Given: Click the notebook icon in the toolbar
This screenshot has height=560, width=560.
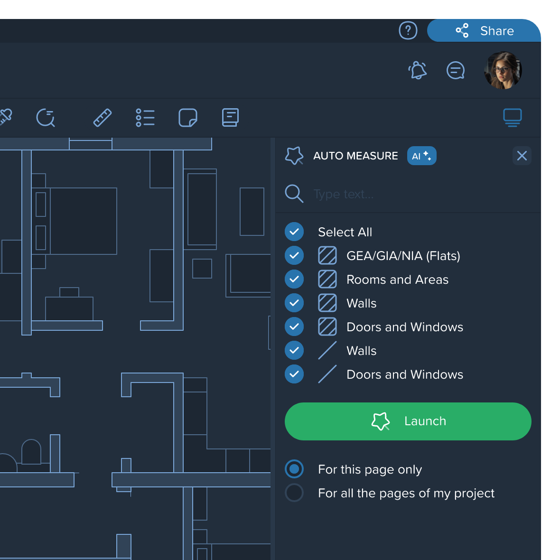Looking at the screenshot, I should point(230,118).
